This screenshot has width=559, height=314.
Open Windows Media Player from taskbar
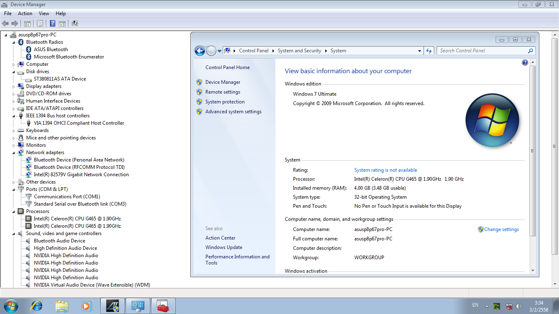pos(86,305)
